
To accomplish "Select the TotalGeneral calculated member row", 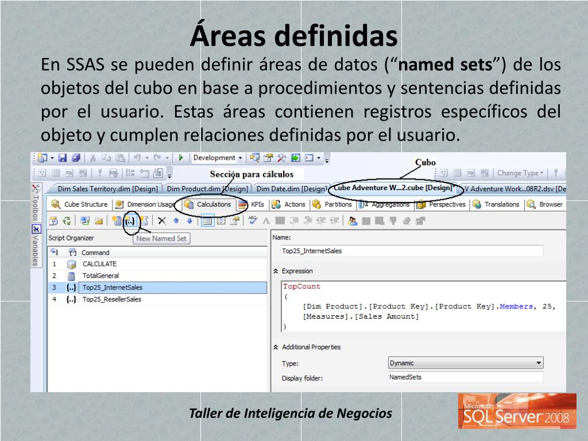I will (157, 276).
